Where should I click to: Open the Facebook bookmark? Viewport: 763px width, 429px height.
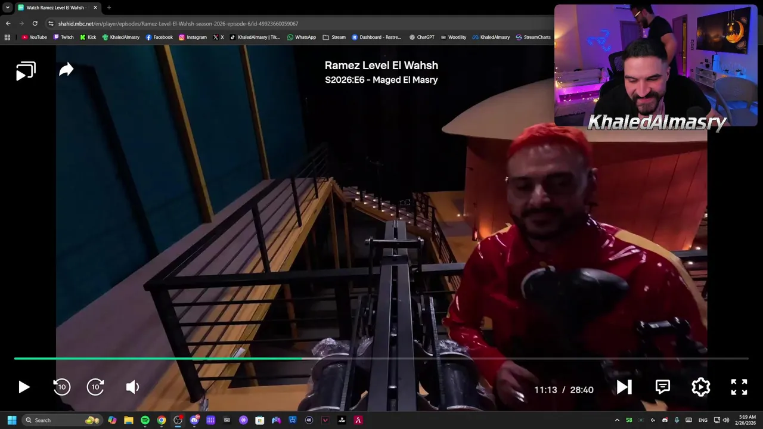click(159, 37)
